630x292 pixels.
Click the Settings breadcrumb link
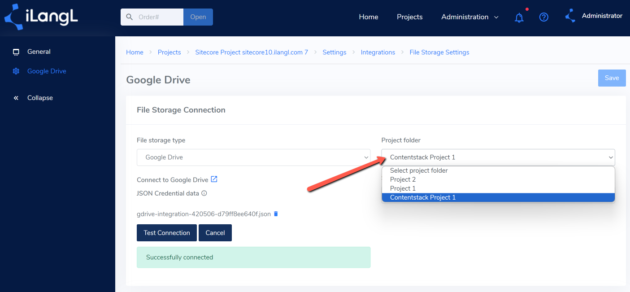[335, 52]
